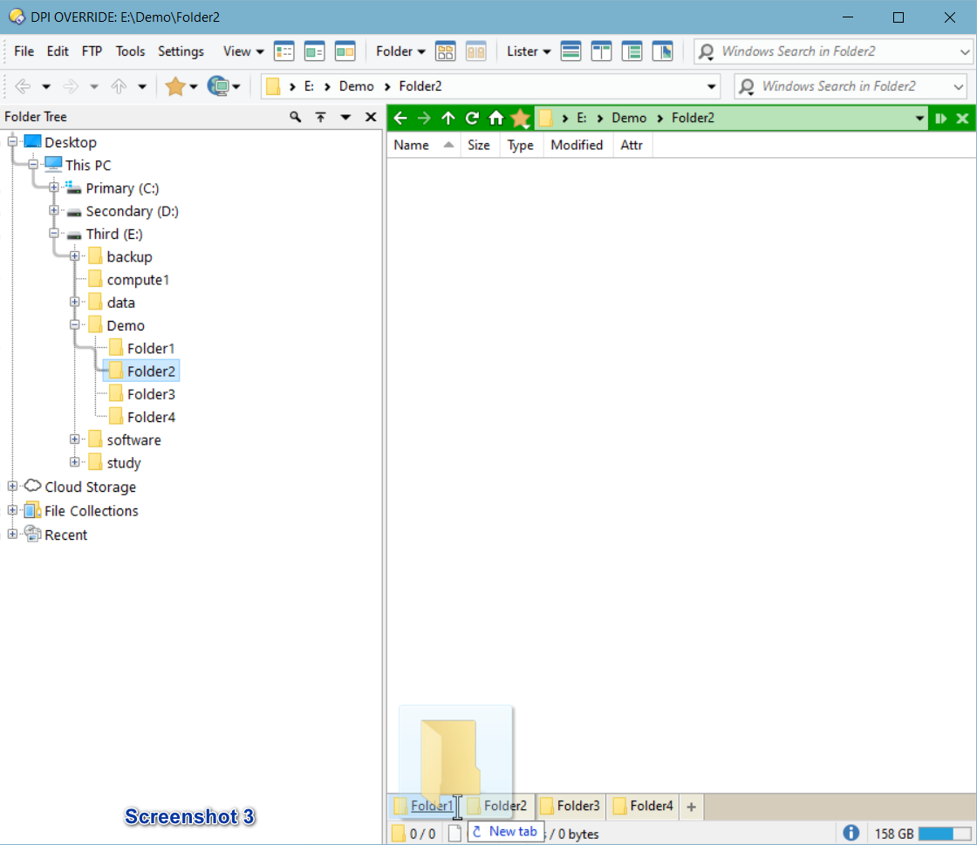Click the Folder Tree search magnifier icon
Image resolution: width=977 pixels, height=845 pixels.
(x=296, y=117)
